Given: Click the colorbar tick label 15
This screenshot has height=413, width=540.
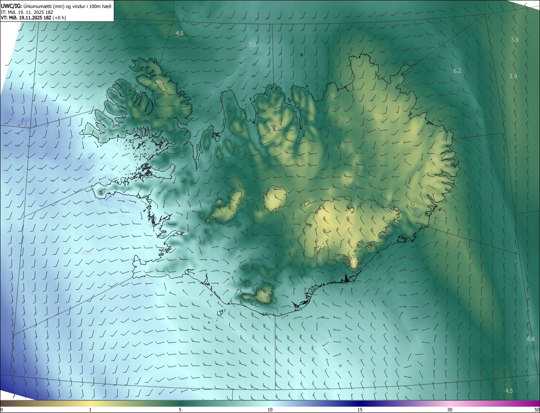Looking at the screenshot, I should [x=360, y=410].
